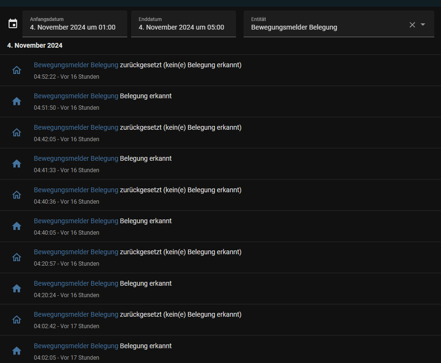Open the Enddatum end date field
The image size is (441, 363).
(183, 24)
